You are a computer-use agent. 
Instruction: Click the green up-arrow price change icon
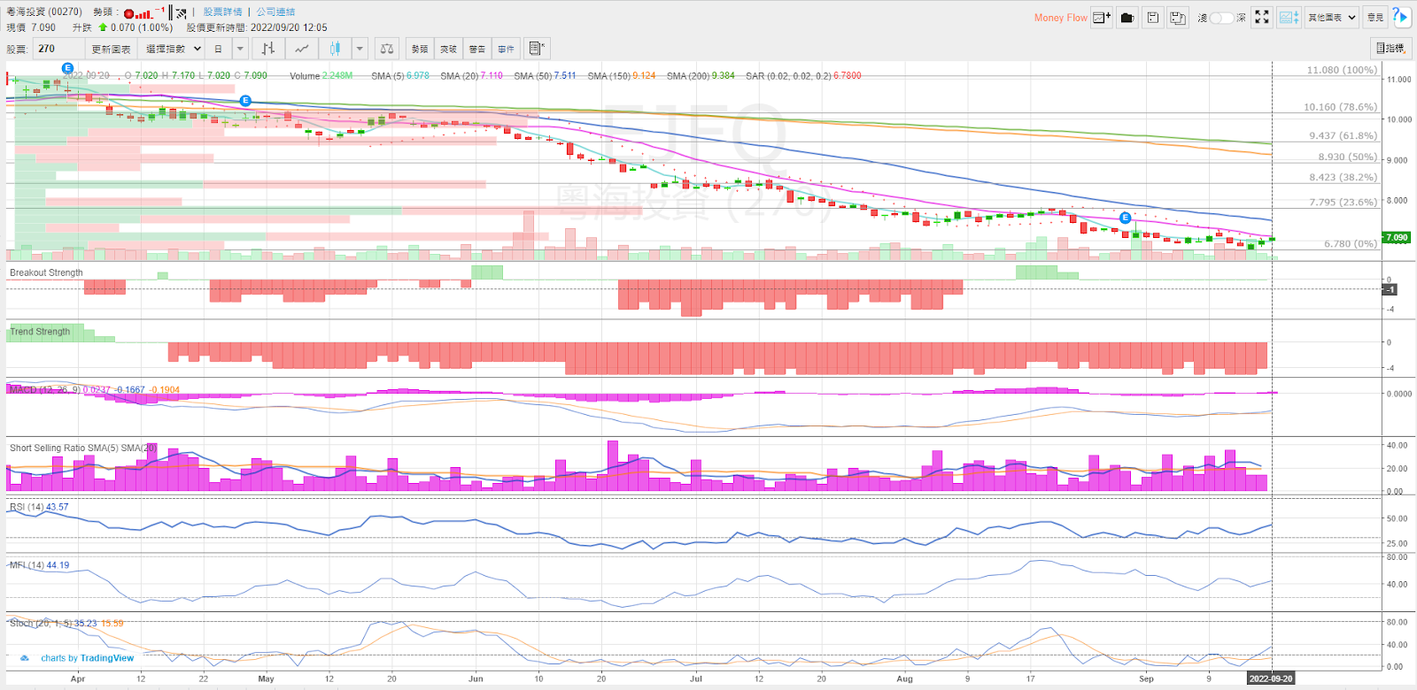103,27
